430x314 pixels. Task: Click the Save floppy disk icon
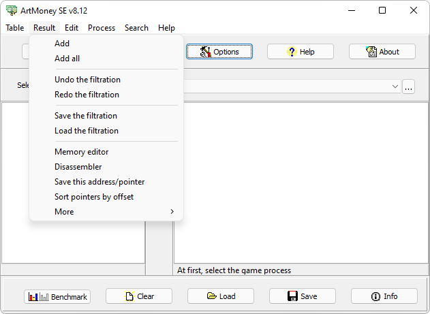292,296
